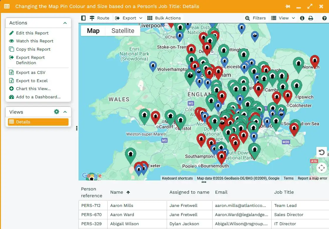Expand the View dropdown

pyautogui.click(x=283, y=18)
